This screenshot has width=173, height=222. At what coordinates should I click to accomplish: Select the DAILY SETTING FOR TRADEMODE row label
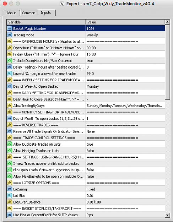coord(48,93)
